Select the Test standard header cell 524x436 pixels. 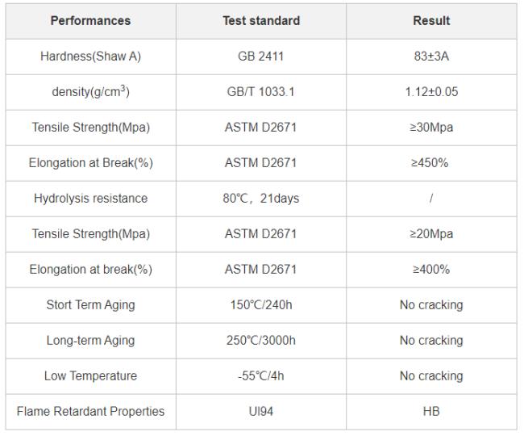[x=261, y=21]
